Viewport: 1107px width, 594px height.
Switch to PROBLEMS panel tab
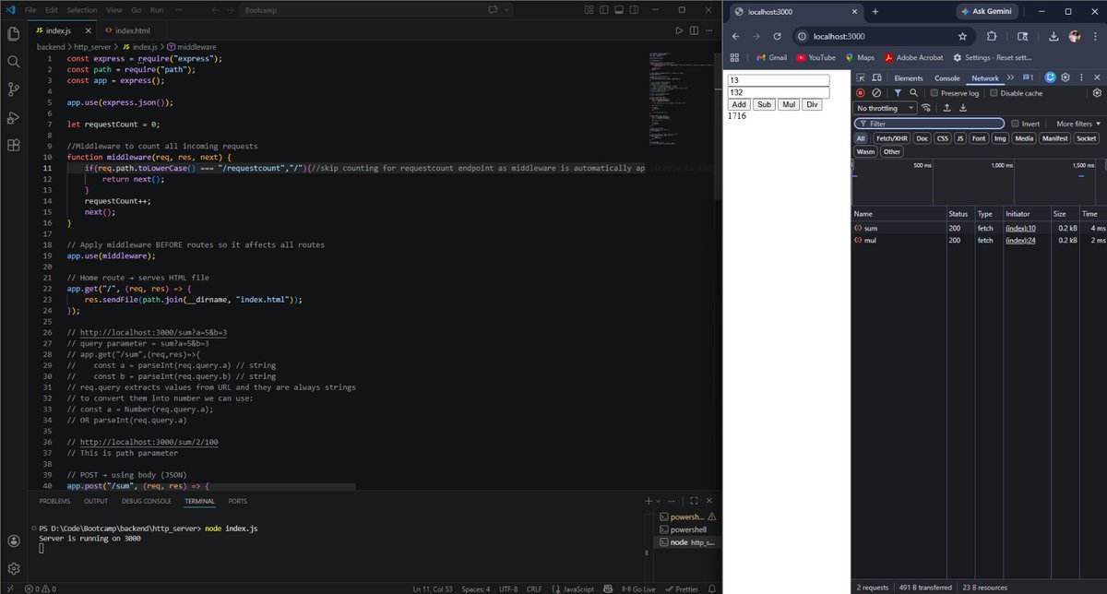[54, 501]
